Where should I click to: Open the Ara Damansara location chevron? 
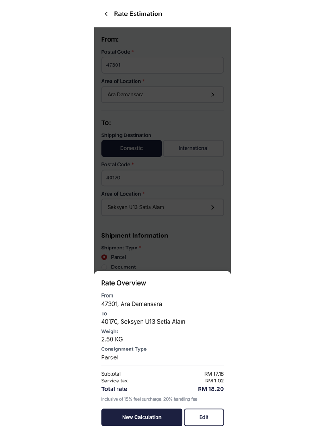click(213, 95)
